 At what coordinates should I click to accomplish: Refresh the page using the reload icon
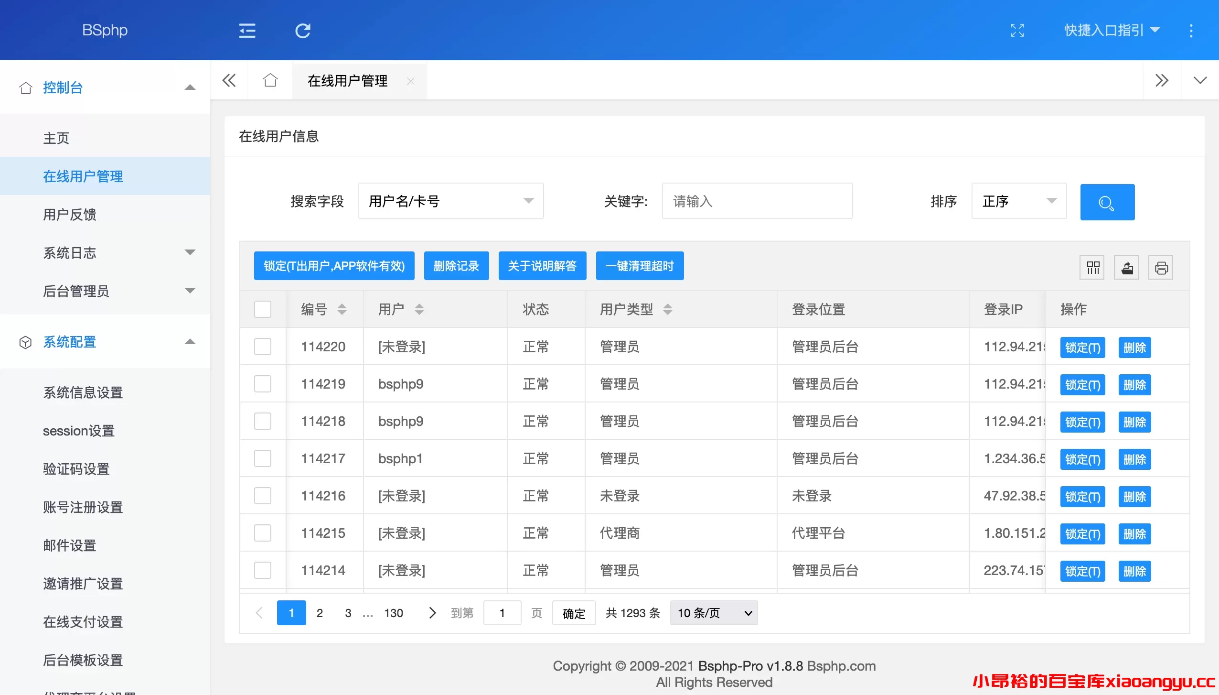coord(303,30)
